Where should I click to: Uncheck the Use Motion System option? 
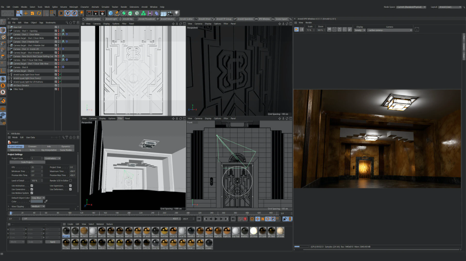tap(32, 193)
